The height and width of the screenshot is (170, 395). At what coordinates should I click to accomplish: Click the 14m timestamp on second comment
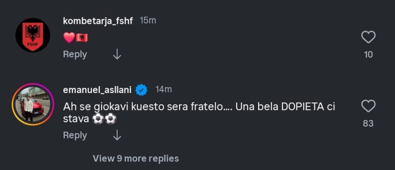click(164, 90)
